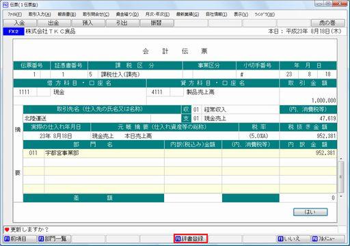350x246 pixels.
Task: Click the tax rate (5.0%A) cell
Action: coord(259,136)
